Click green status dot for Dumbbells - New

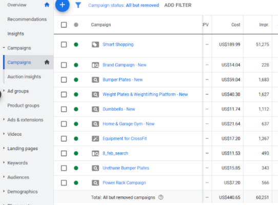coord(76,109)
